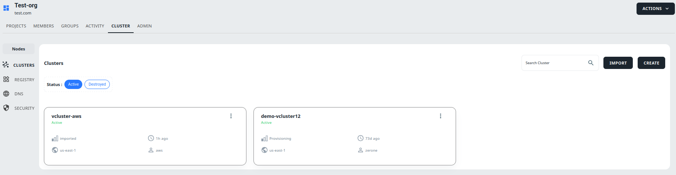Click the person icon beside zerone
Screen dimensions: 676x175
pyautogui.click(x=360, y=150)
